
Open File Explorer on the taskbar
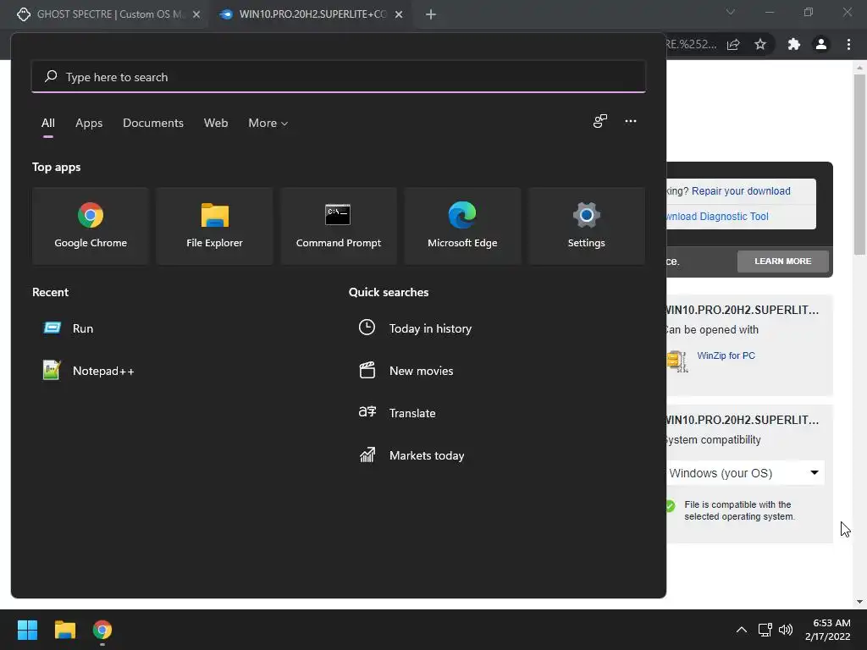[x=64, y=630]
